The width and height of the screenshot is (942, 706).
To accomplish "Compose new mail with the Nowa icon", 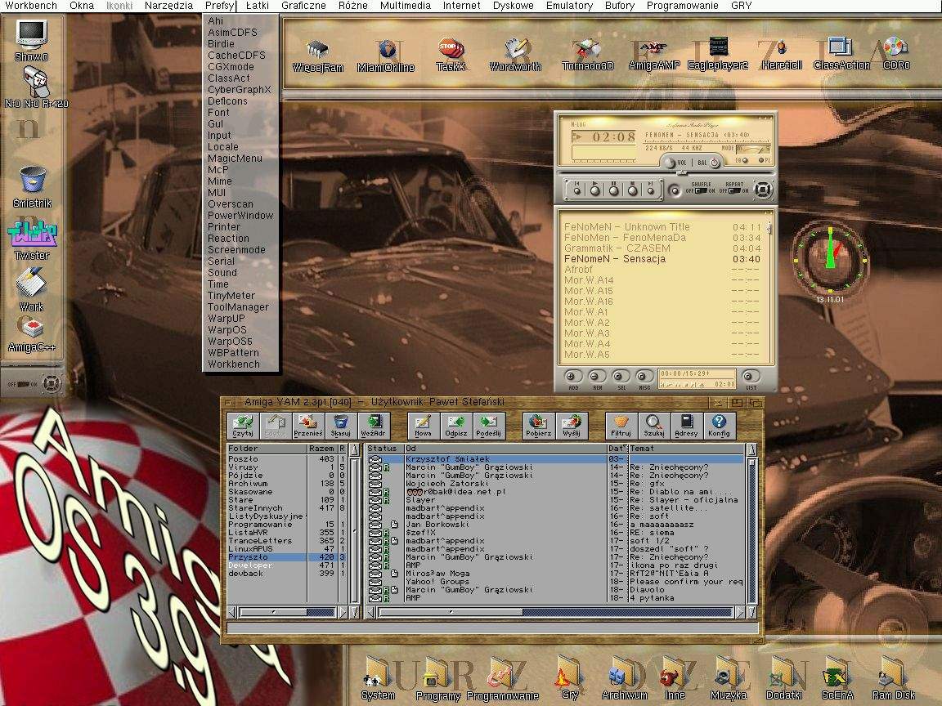I will pos(423,426).
